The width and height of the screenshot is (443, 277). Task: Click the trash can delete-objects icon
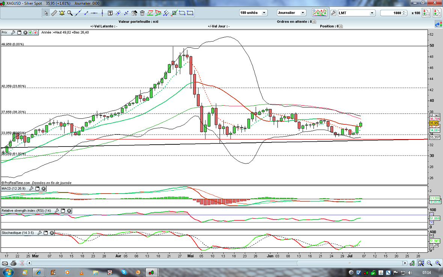(142, 13)
